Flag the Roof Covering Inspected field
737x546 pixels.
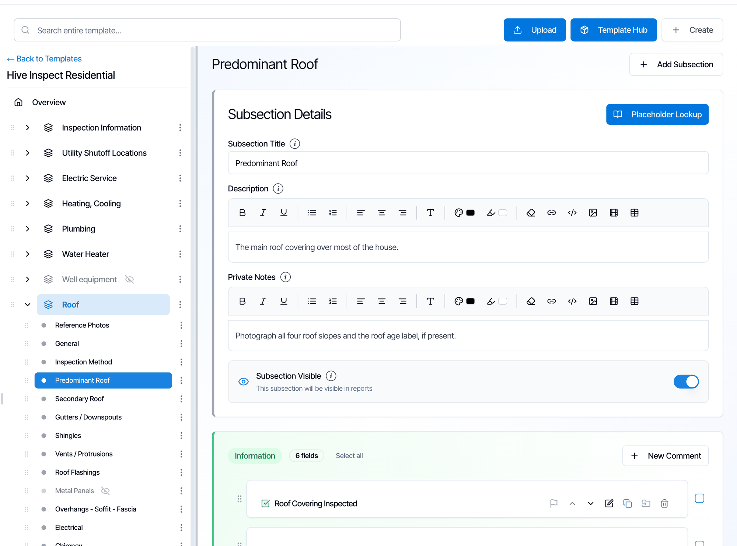553,503
